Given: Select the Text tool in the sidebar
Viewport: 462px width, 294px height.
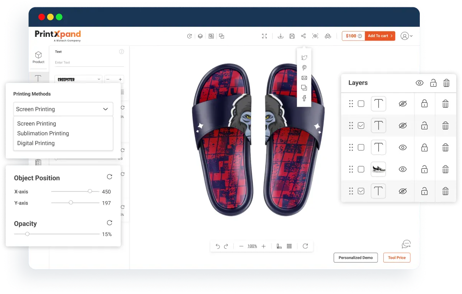Looking at the screenshot, I should click(38, 78).
